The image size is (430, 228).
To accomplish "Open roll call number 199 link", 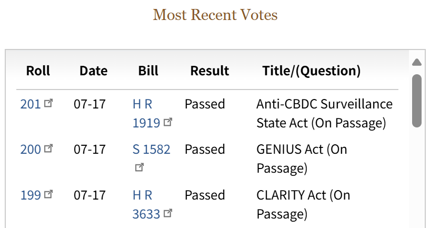I will (x=31, y=195).
